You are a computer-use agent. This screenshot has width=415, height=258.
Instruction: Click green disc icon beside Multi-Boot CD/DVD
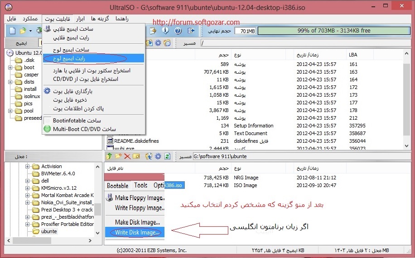point(47,129)
